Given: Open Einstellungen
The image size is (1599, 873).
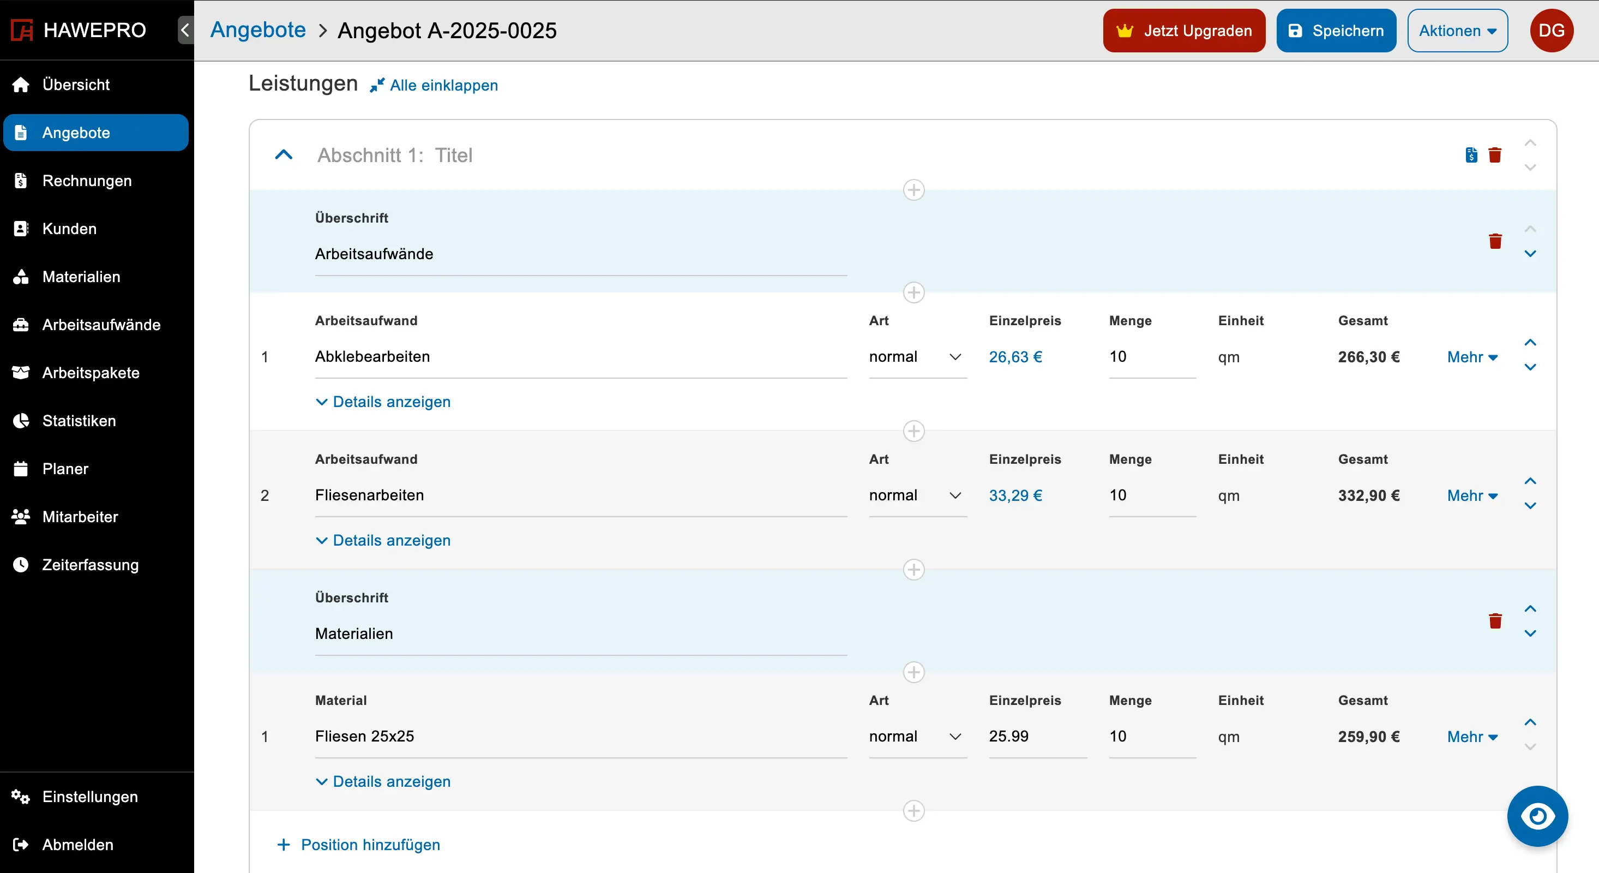Looking at the screenshot, I should coord(96,797).
